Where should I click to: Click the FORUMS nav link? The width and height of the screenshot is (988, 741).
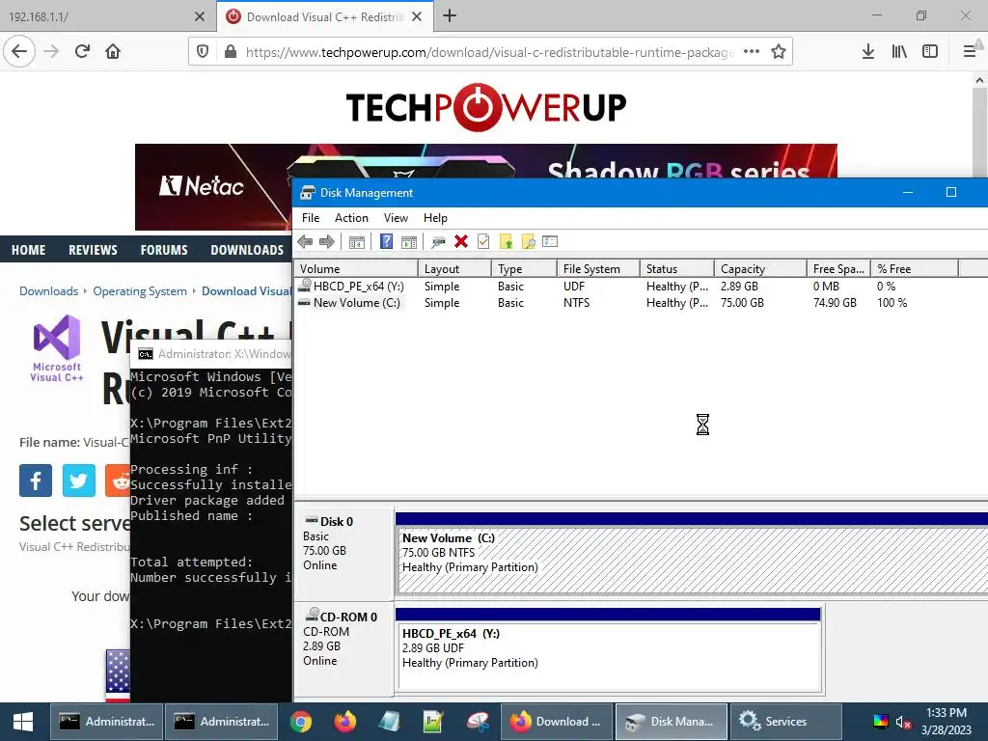164,250
